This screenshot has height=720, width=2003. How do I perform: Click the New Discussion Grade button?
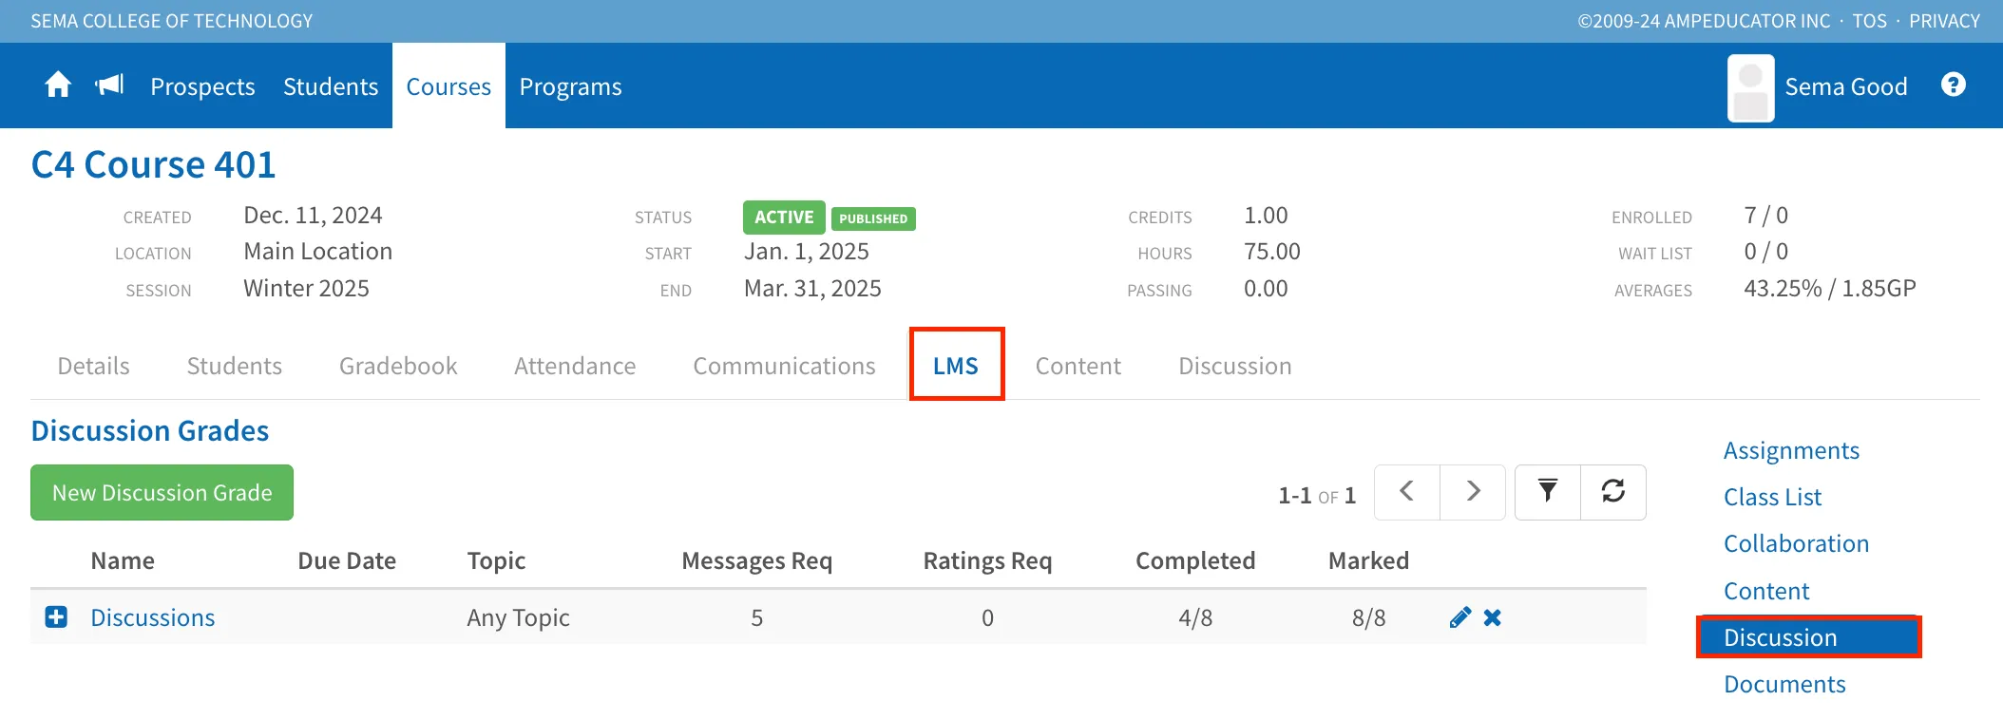pos(162,492)
